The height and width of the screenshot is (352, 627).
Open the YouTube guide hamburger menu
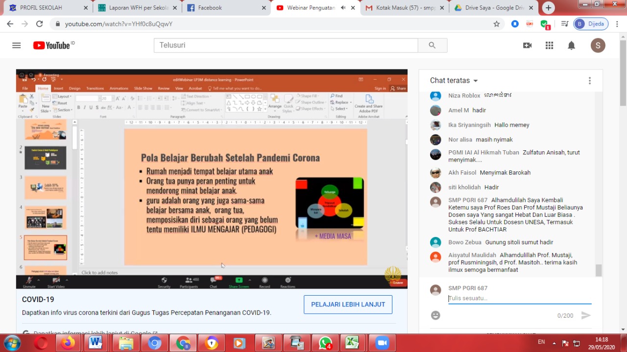[17, 46]
